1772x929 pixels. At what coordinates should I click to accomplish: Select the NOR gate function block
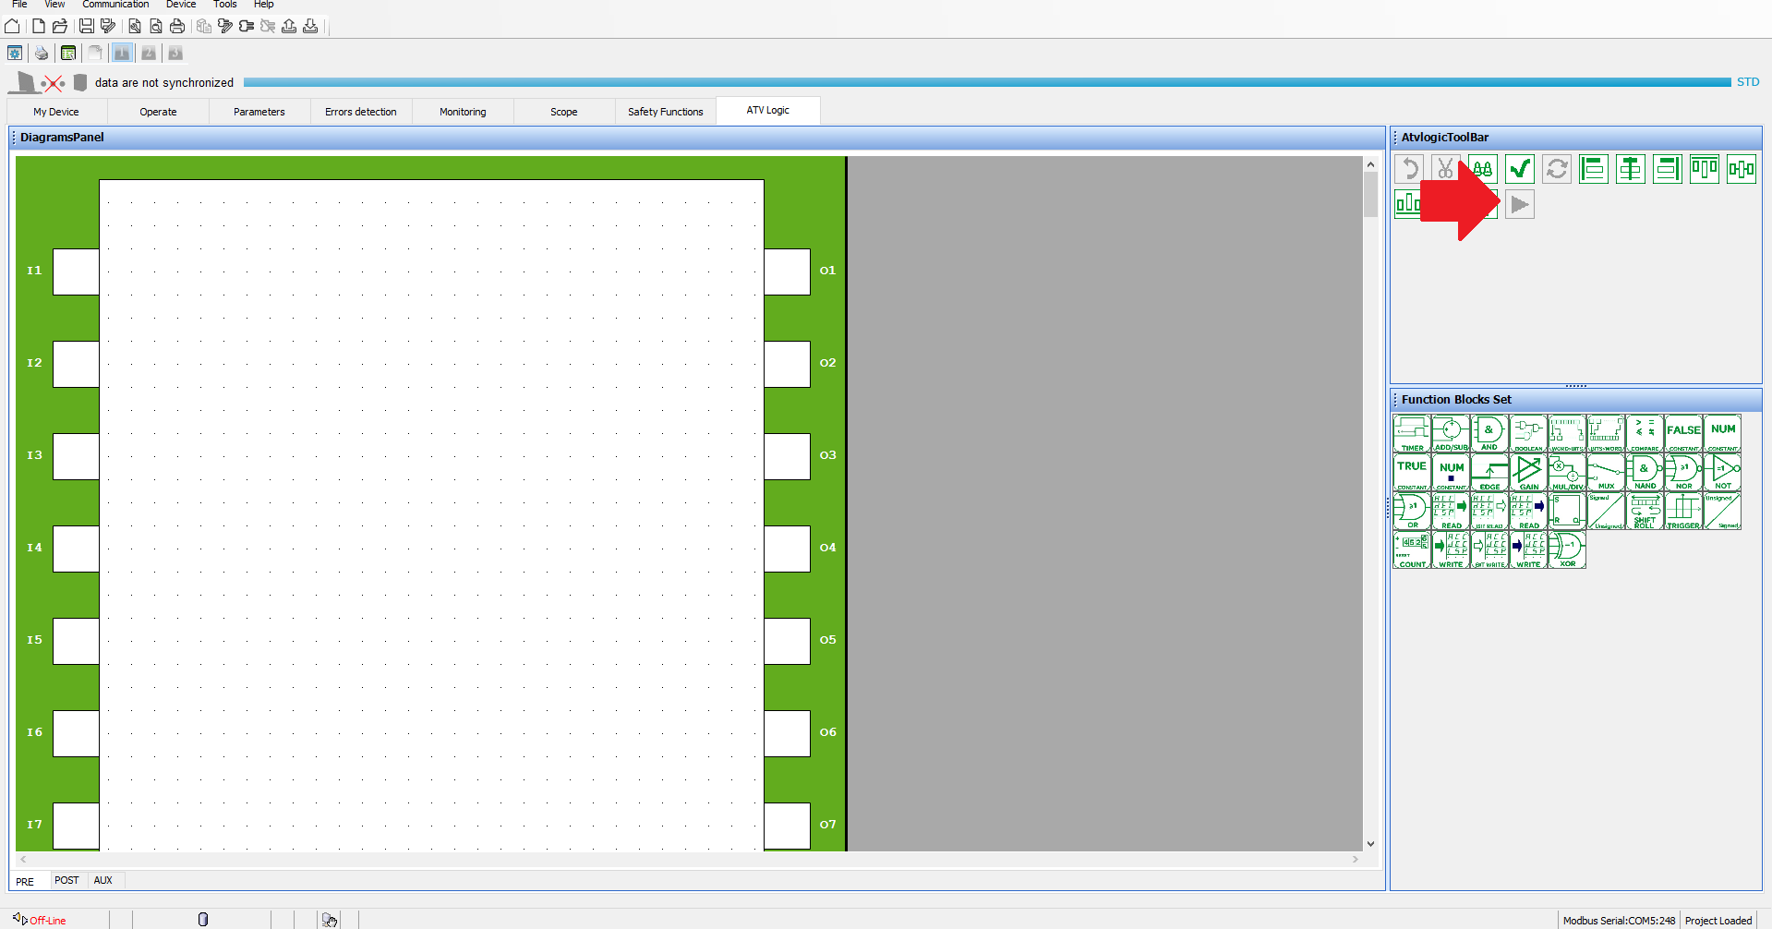pos(1683,472)
